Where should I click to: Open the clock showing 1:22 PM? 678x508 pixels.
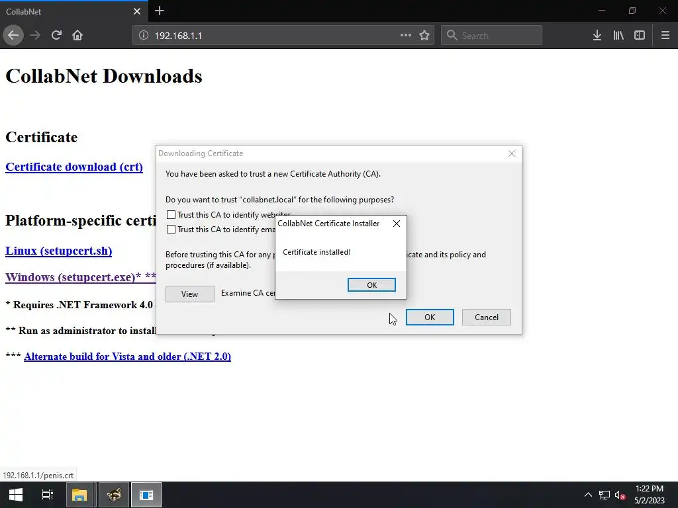click(649, 495)
